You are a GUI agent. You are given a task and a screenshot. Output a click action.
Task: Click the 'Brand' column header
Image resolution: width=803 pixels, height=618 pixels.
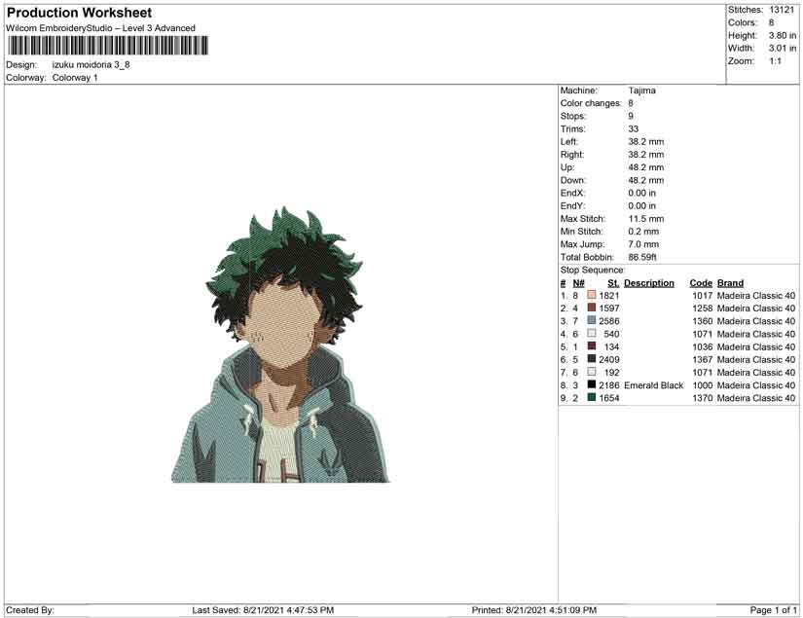(730, 283)
